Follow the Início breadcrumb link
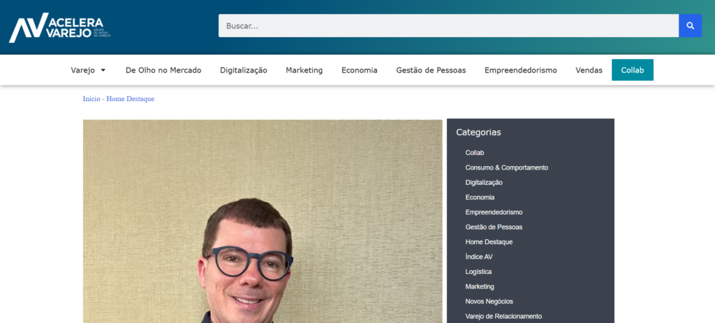 pyautogui.click(x=91, y=99)
